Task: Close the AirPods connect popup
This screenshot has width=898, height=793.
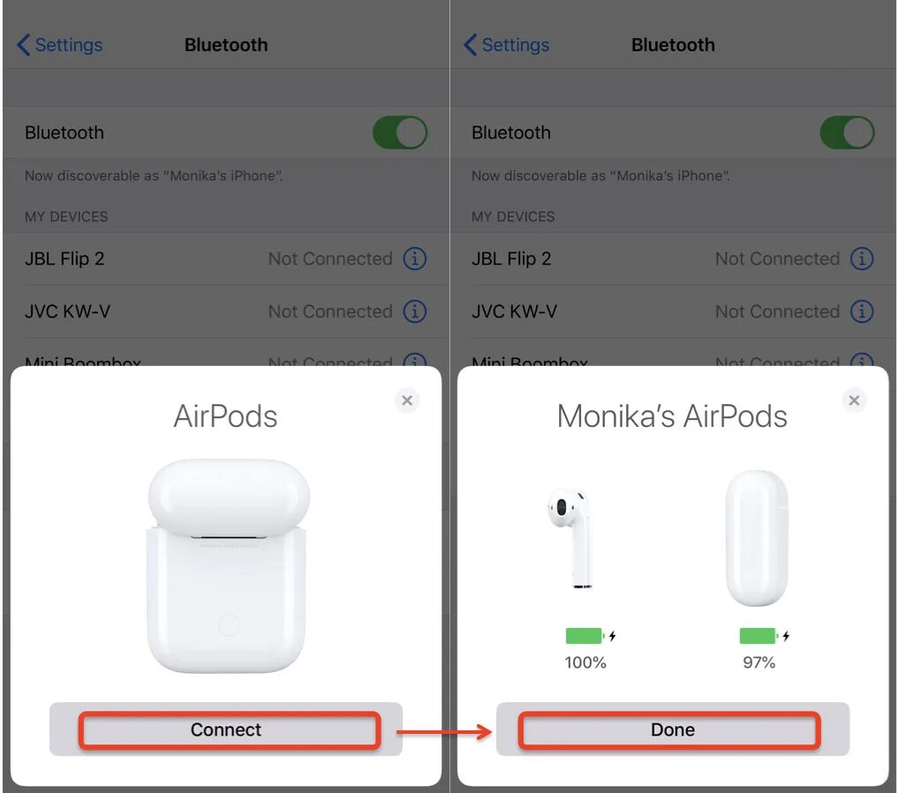Action: point(407,400)
